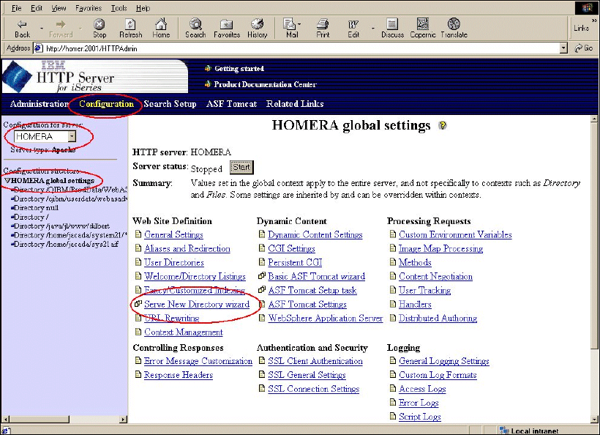
Task: Click the page icon beside Error Message Customization
Action: pos(138,360)
